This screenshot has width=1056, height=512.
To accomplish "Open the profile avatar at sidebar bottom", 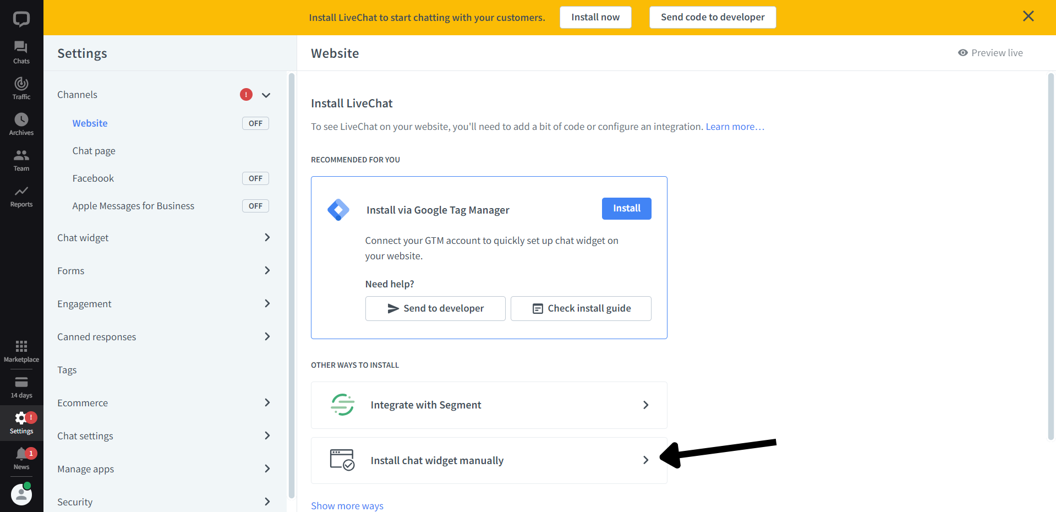I will click(x=21, y=494).
